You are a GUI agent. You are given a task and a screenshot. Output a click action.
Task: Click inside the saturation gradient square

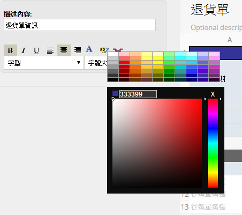click(157, 143)
